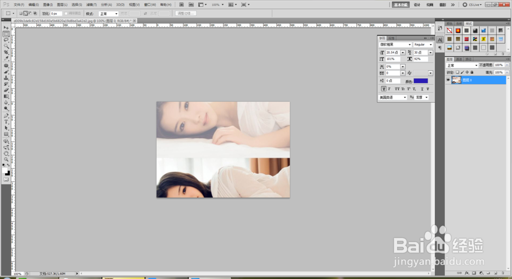
Task: Launch Bridge from the application bar
Action: click(x=182, y=5)
